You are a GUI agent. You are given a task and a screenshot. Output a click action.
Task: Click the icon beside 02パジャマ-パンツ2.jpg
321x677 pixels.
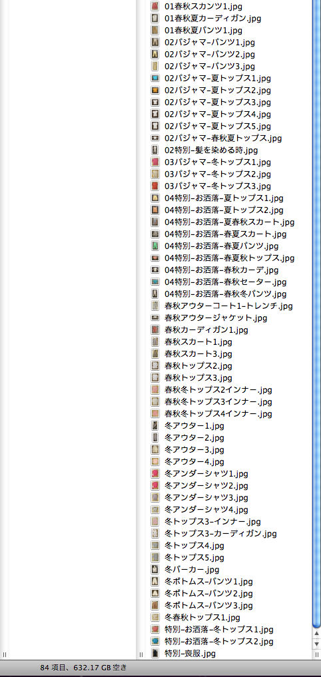pos(155,55)
